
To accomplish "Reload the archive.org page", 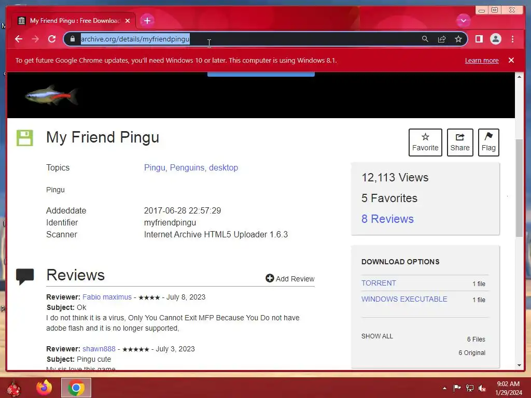I will 52,39.
